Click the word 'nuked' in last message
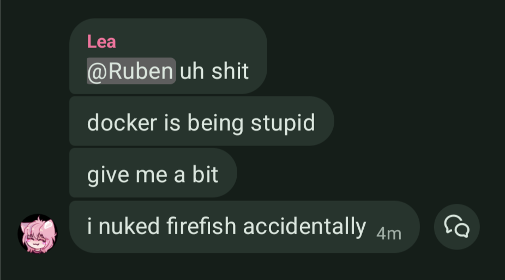This screenshot has width=505, height=280. click(129, 226)
